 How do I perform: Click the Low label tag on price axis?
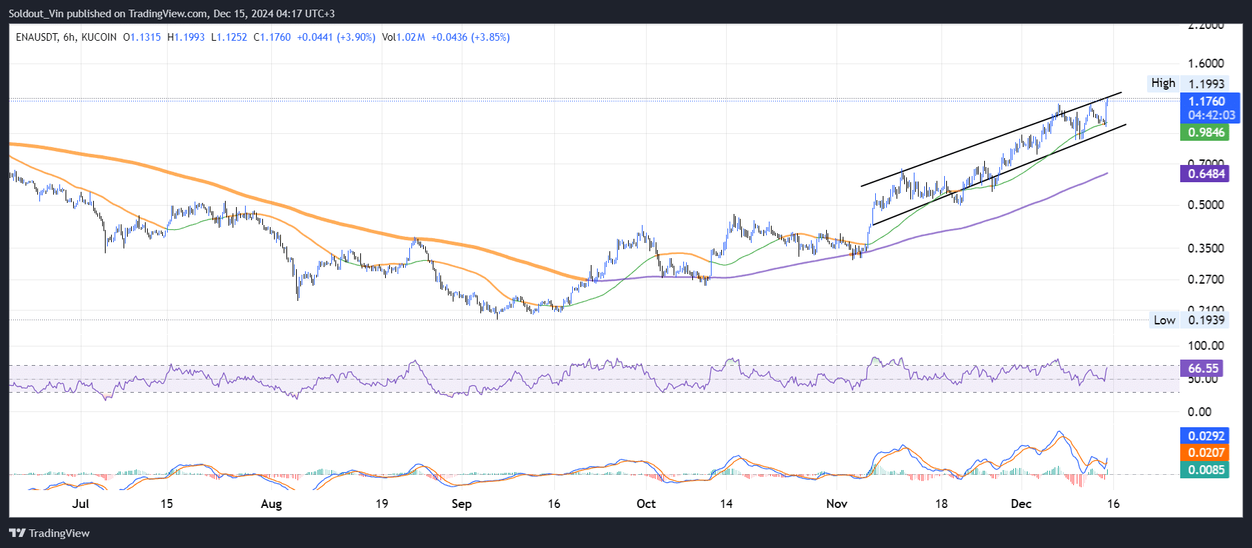coord(1164,320)
